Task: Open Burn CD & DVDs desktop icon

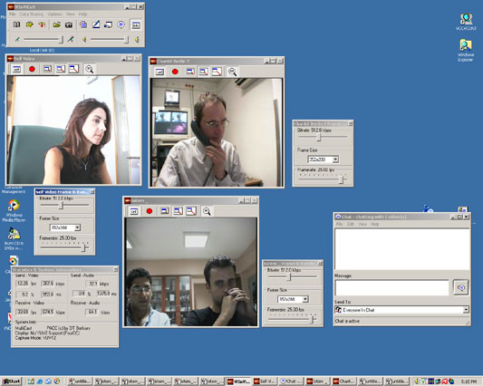Action: (x=14, y=238)
